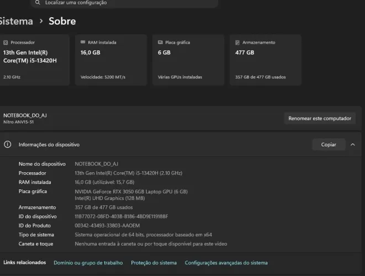Screen dimensions: 365x276
Task: Open Configurações avançadas do sistema link
Action: point(226,263)
